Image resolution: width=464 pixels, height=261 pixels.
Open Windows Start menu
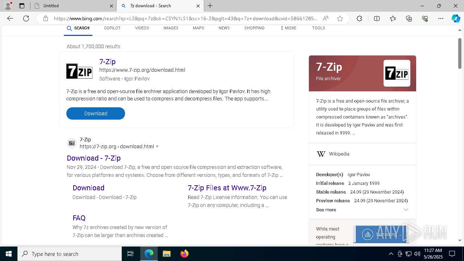click(x=9, y=254)
